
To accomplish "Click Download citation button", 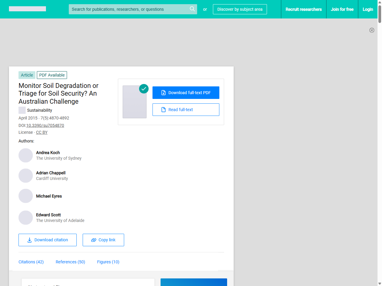I will 47,240.
